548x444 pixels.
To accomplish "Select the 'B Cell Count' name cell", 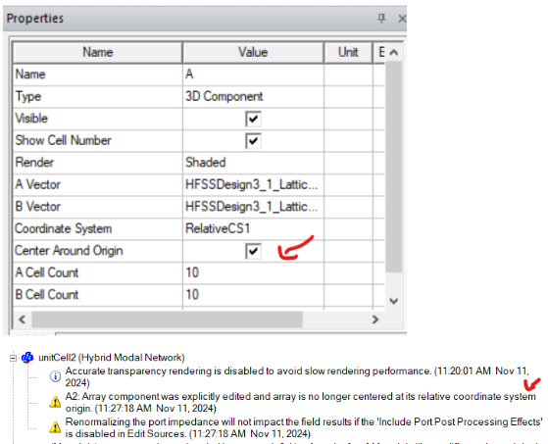I will [97, 294].
